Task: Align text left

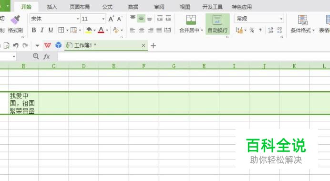Action: (x=133, y=30)
